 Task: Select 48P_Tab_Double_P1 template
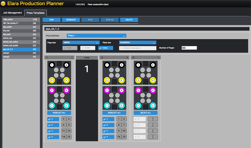click(x=21, y=23)
